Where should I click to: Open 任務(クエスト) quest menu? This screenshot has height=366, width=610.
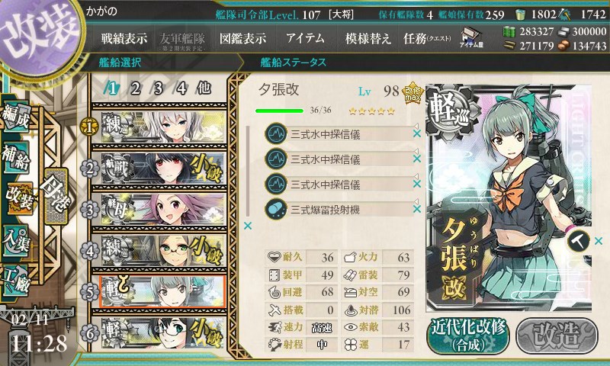pyautogui.click(x=427, y=38)
